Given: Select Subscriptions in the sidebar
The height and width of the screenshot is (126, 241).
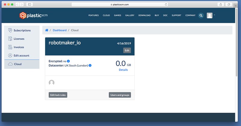Looking at the screenshot, I should tap(22, 30).
